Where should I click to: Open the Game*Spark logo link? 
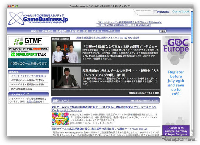click(x=181, y=12)
